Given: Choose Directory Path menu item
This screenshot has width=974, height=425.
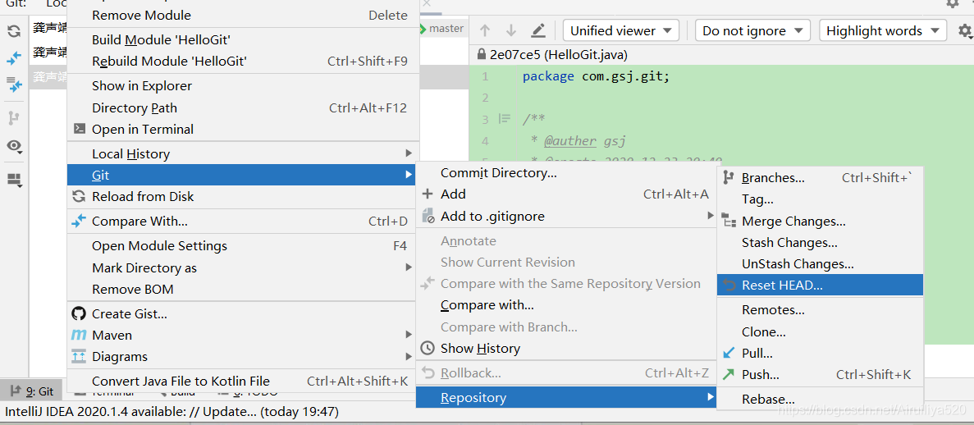Looking at the screenshot, I should click(x=243, y=107).
